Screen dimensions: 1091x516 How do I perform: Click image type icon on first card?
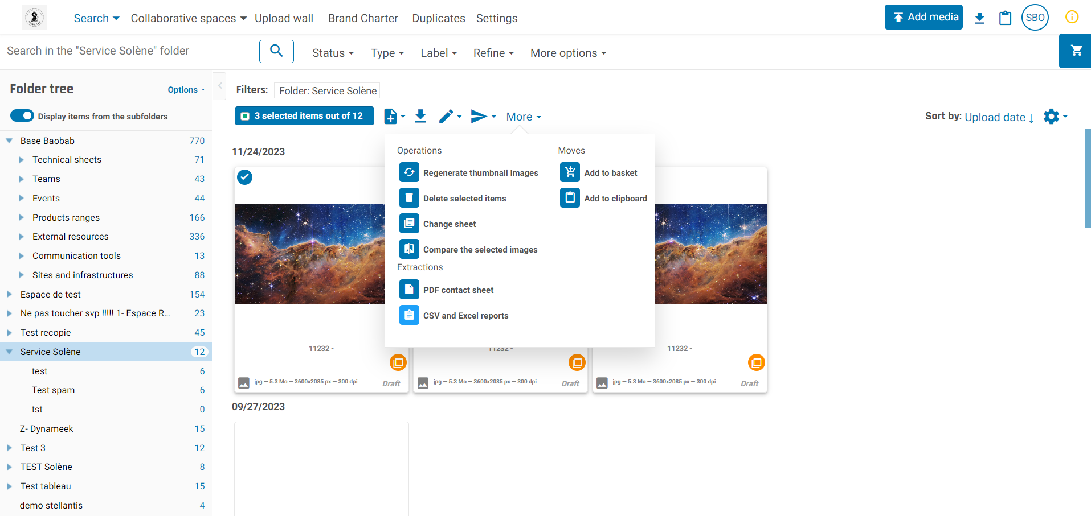(x=244, y=383)
